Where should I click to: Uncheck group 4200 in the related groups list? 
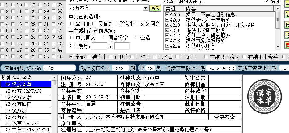[x=167, y=14]
